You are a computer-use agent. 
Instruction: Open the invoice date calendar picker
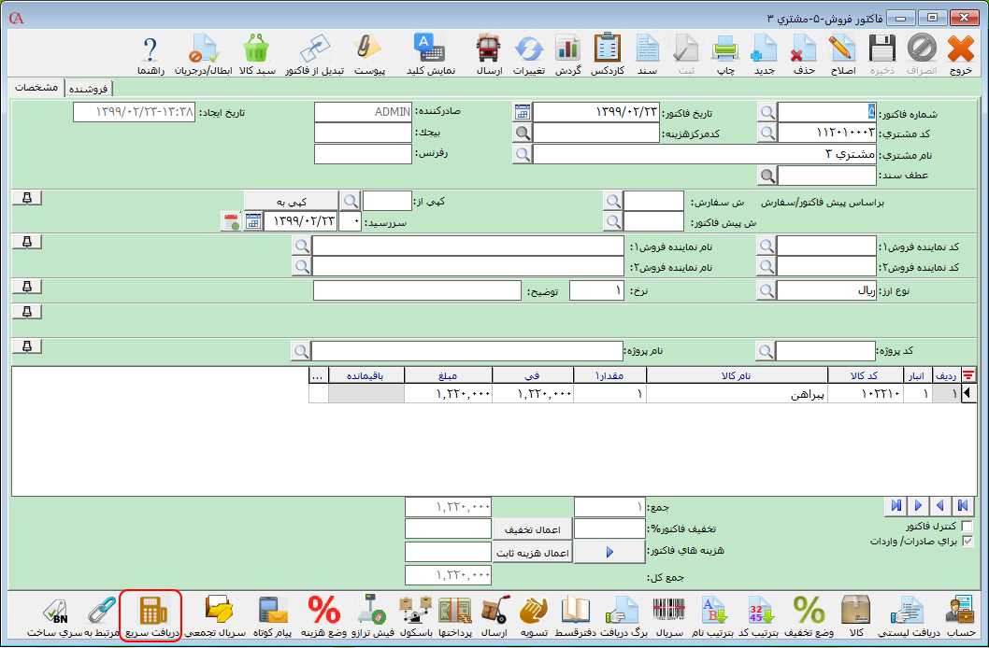(x=523, y=112)
